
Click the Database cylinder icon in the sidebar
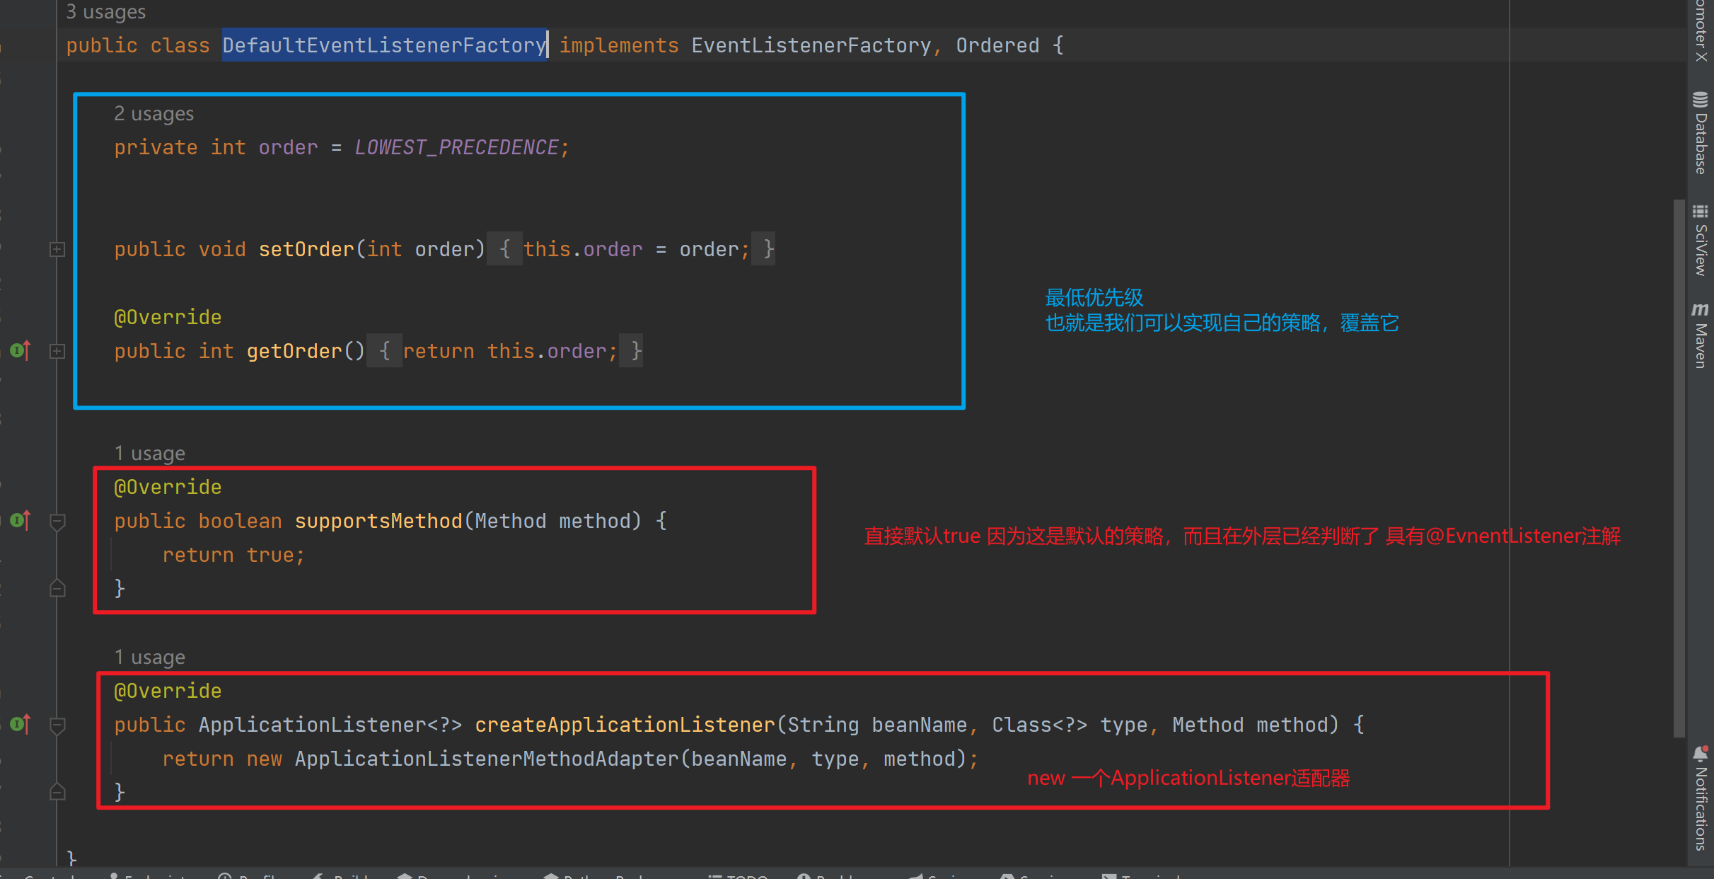[1701, 99]
